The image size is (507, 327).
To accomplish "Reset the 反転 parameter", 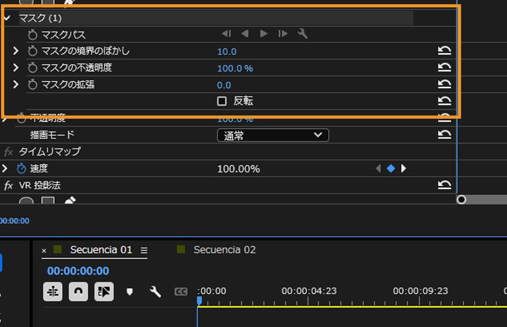I will pos(444,101).
